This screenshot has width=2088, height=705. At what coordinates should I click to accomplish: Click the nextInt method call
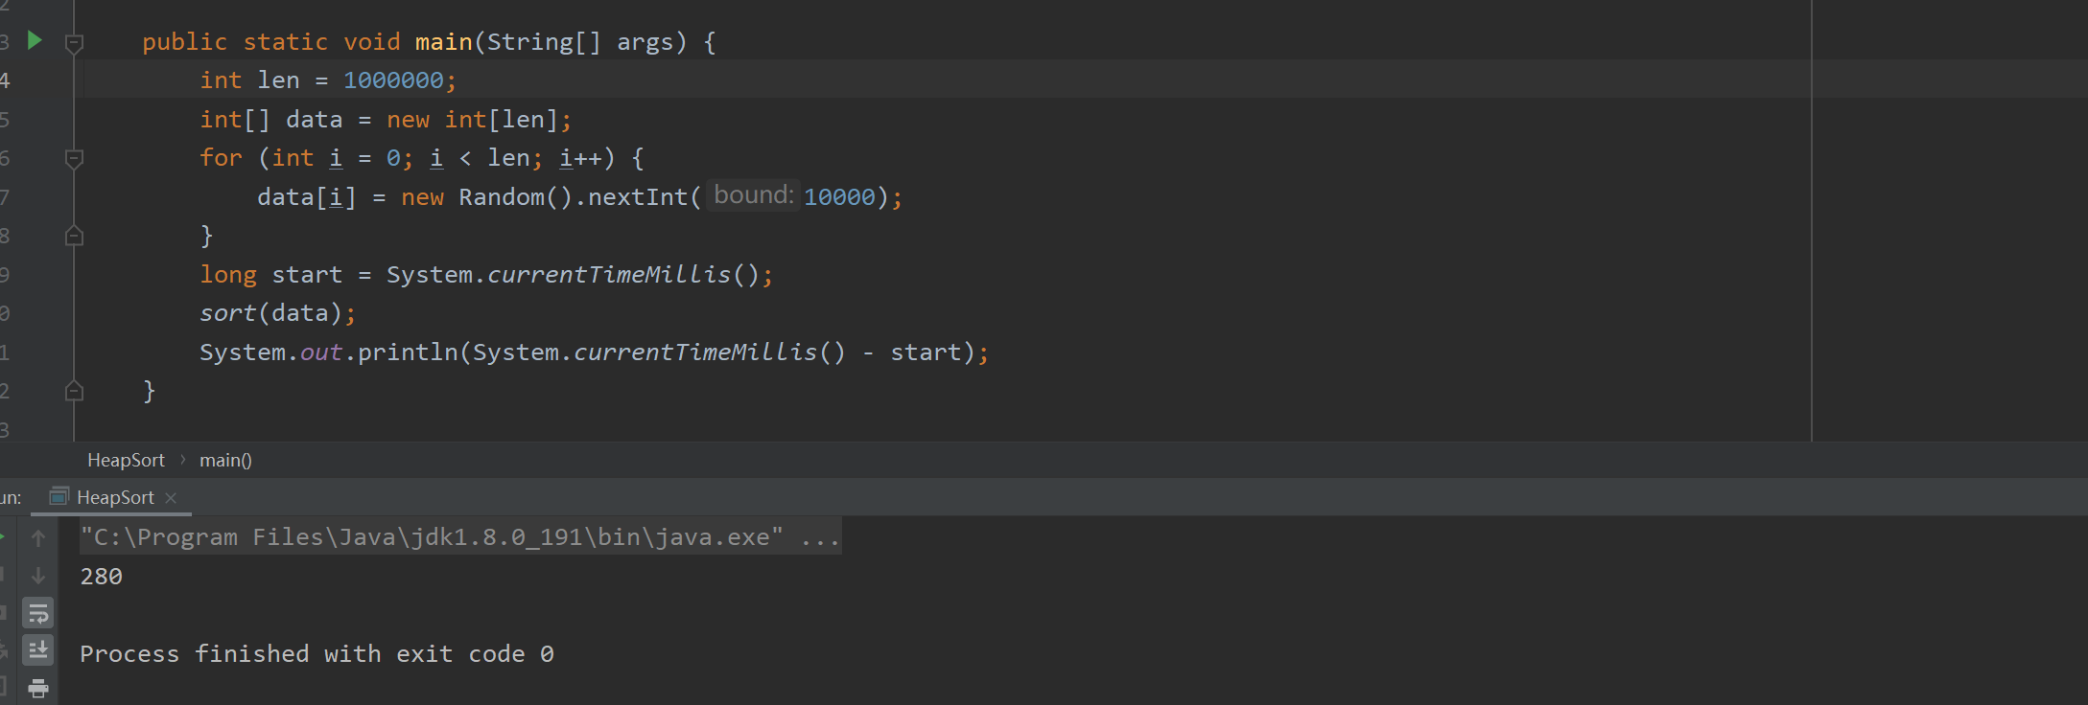tap(638, 197)
